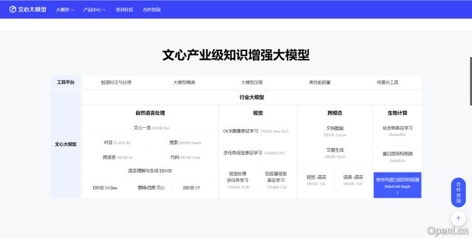Open OCR图像表征学习 VIMER-StrucTexT entry

click(256, 131)
